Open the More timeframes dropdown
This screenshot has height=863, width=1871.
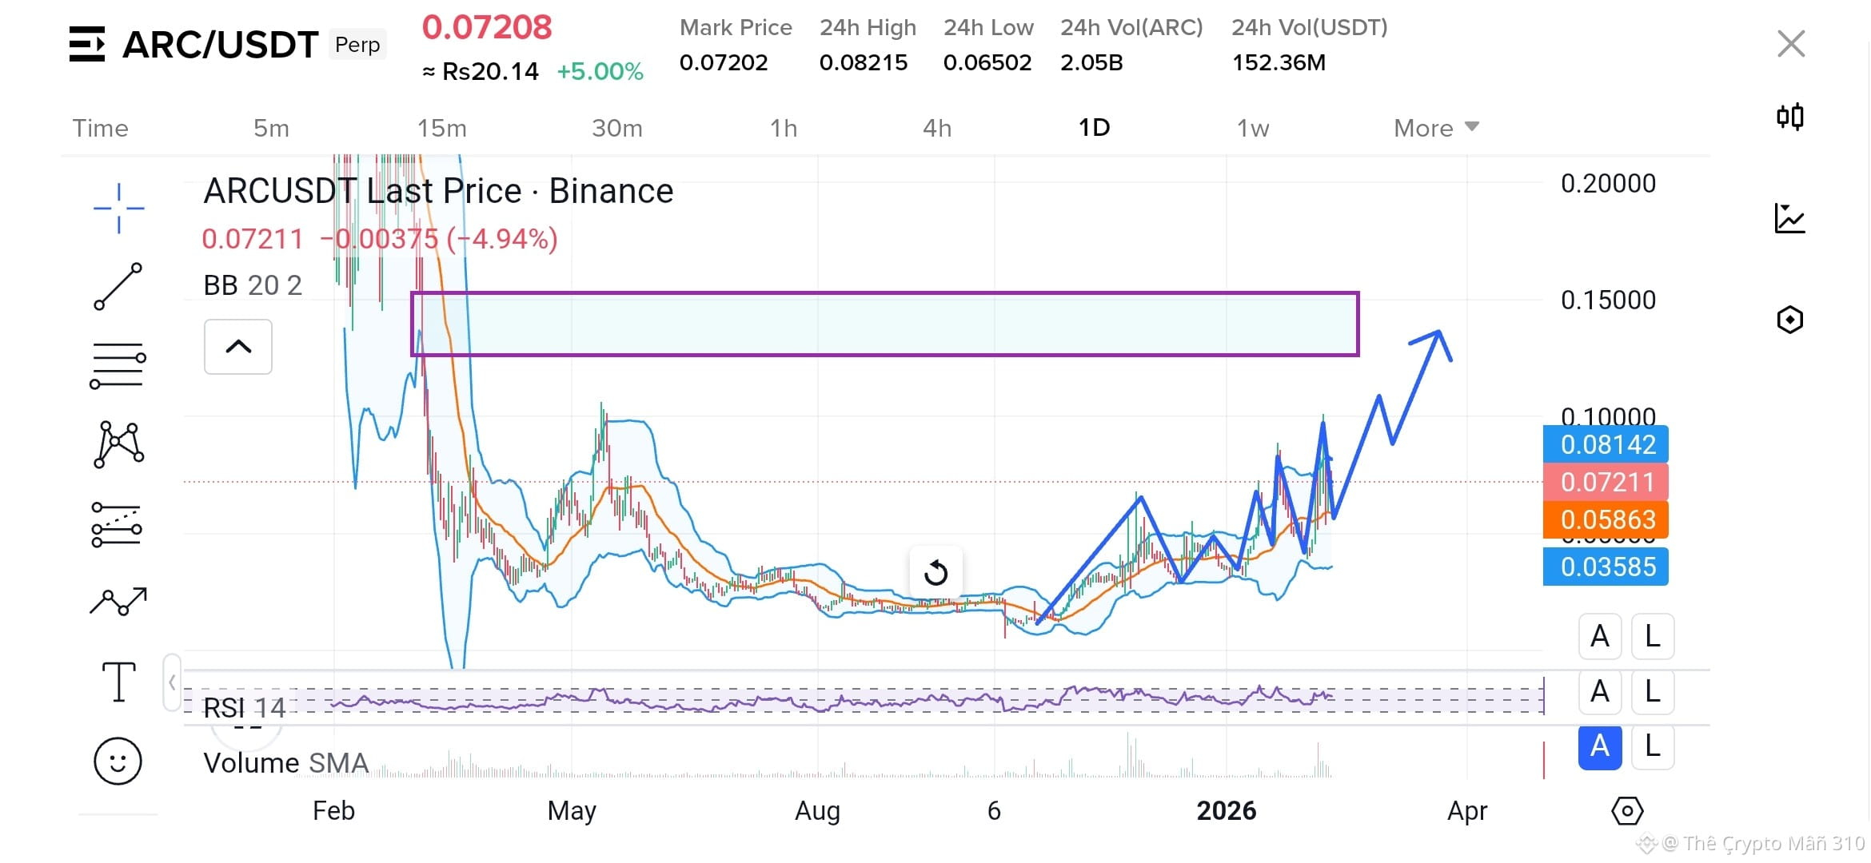1436,128
